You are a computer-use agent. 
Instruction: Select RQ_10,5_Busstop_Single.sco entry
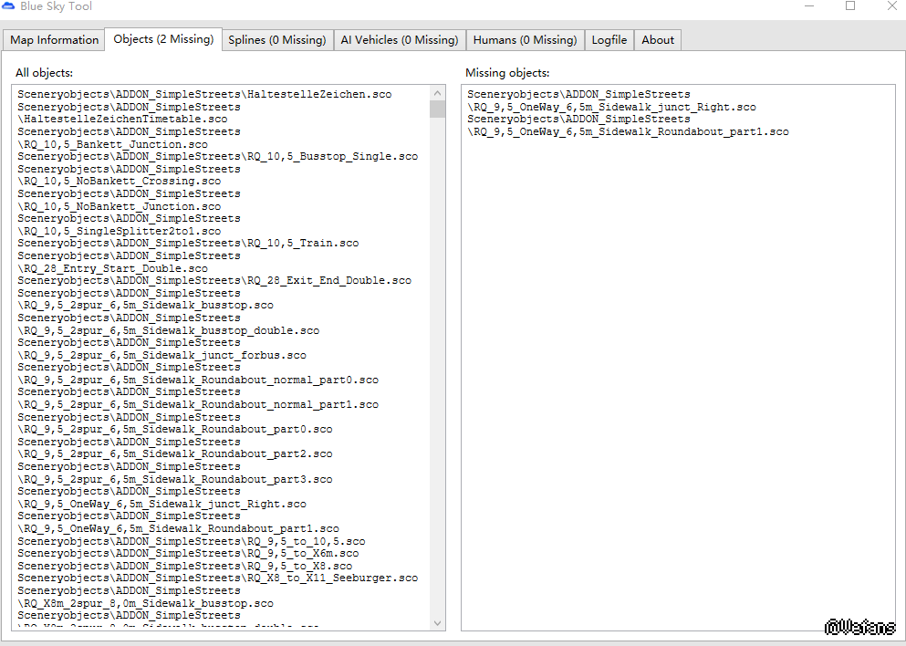click(217, 157)
